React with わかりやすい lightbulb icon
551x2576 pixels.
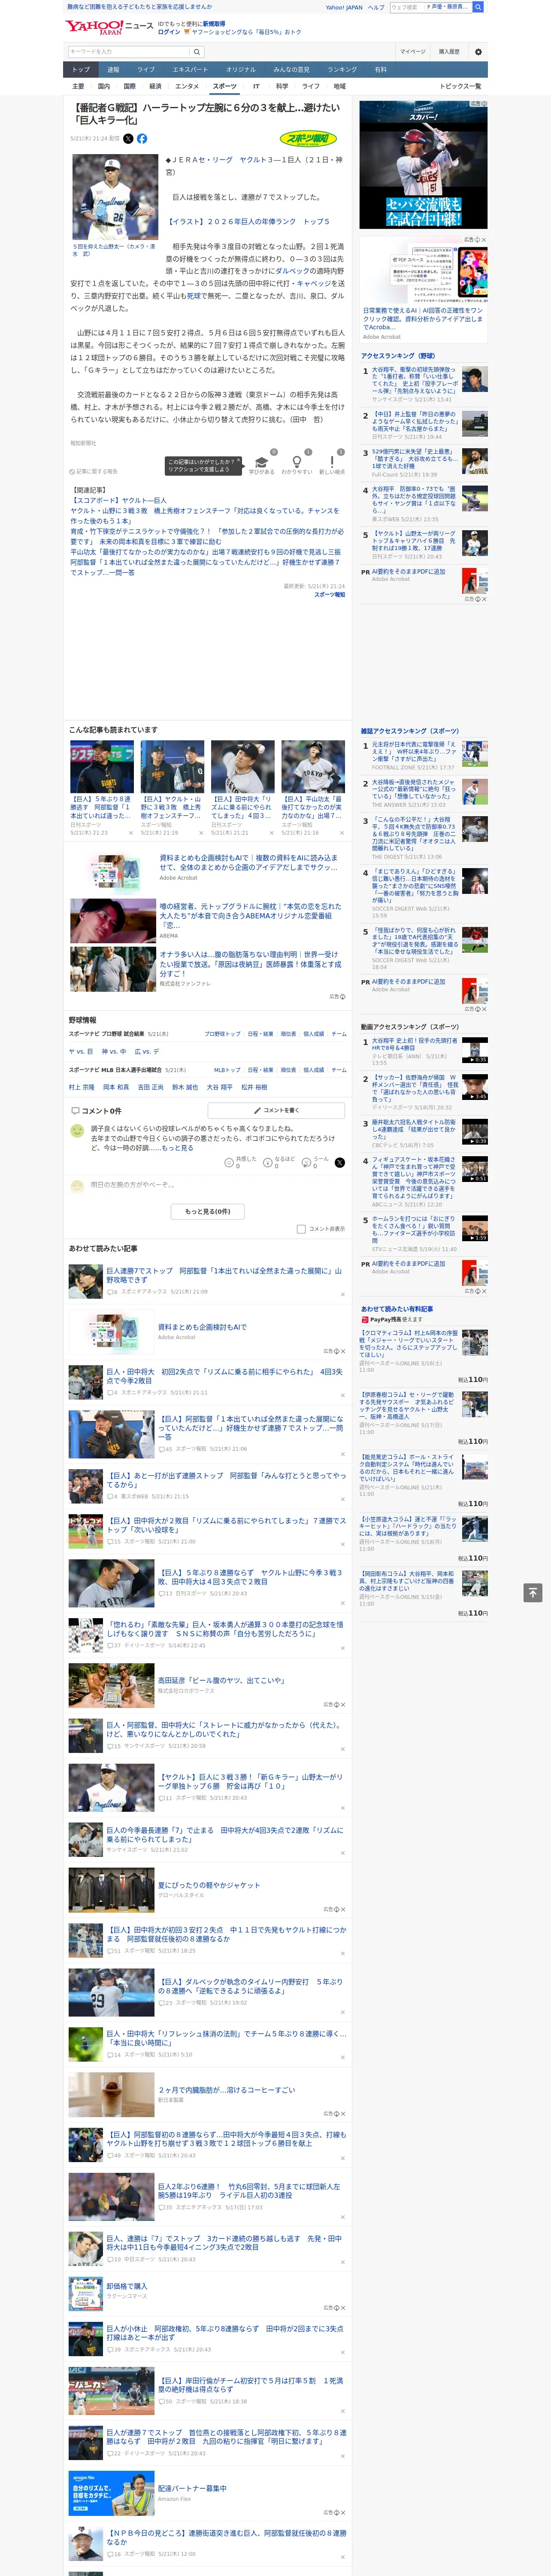pyautogui.click(x=297, y=462)
